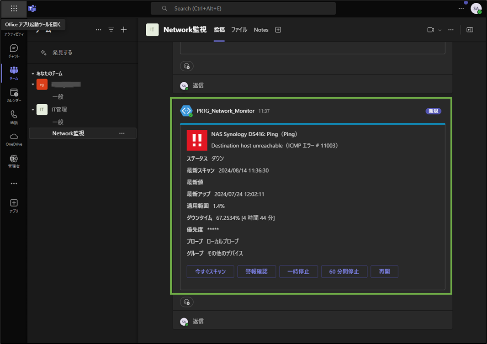Click the NAS Synology DS416: Ping title
Screen dimensions: 487x344
[254, 134]
